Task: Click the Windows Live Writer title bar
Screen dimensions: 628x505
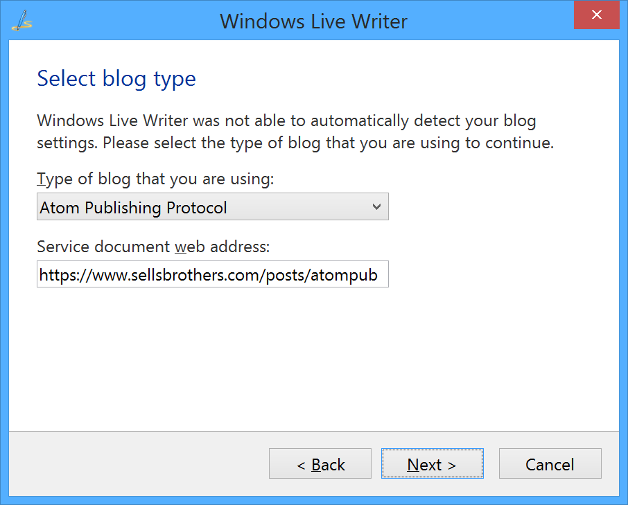Action: point(313,21)
